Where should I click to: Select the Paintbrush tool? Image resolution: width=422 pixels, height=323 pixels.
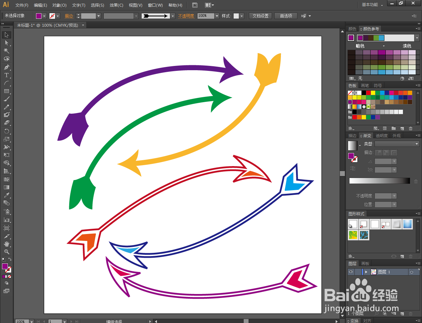click(x=7, y=99)
